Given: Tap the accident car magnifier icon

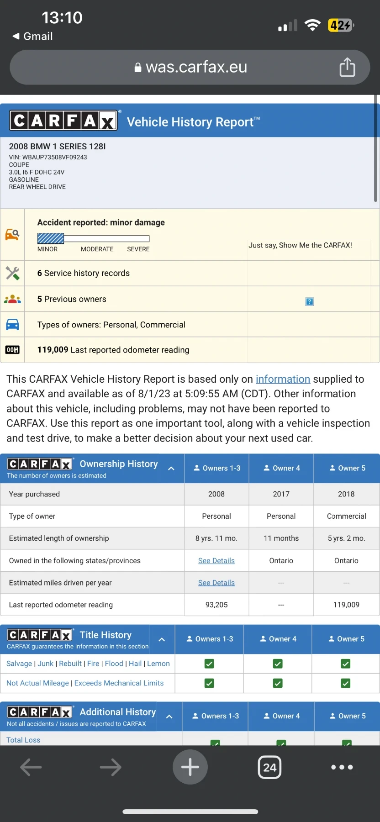Looking at the screenshot, I should pyautogui.click(x=12, y=235).
